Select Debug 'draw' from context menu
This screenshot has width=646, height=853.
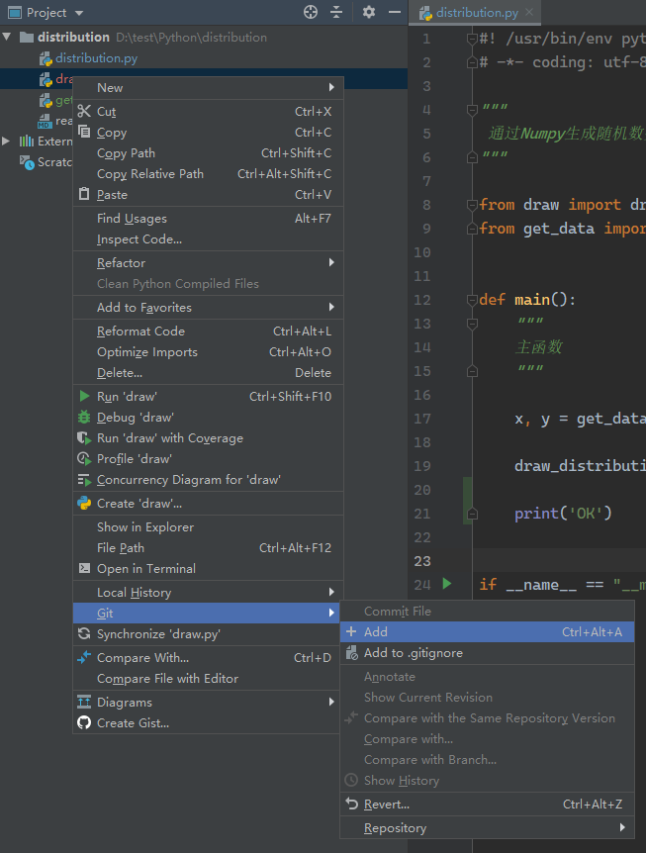click(135, 418)
